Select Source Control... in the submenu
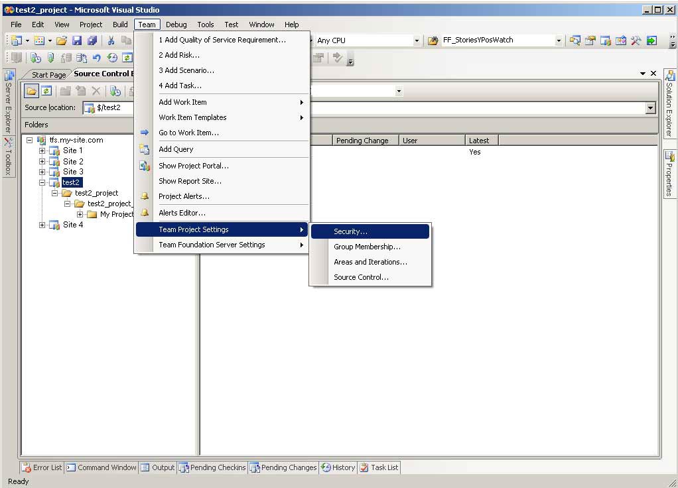 (x=370, y=278)
